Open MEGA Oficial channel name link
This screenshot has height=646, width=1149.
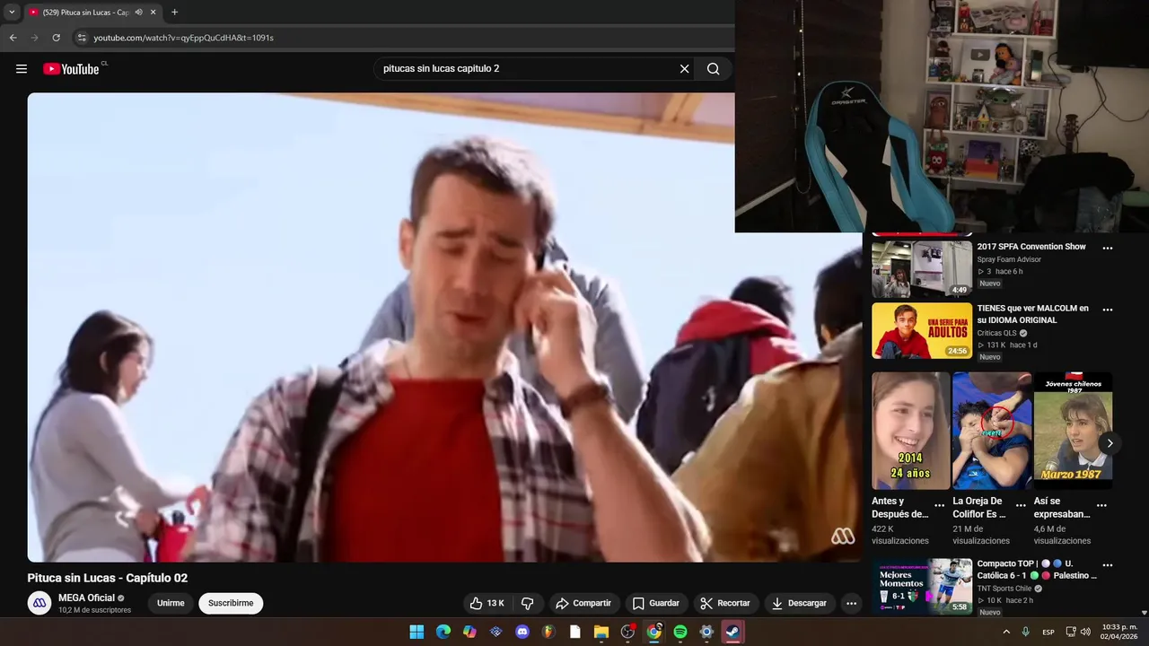(86, 598)
